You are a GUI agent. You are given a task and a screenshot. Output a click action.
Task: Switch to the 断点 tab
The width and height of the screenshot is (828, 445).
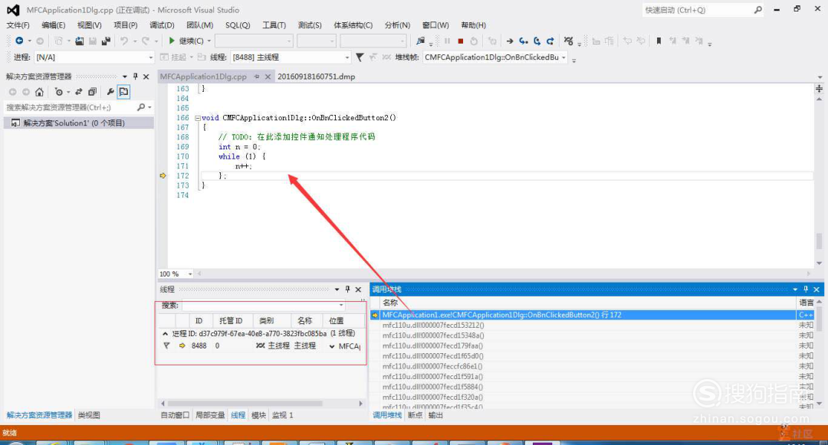[415, 415]
